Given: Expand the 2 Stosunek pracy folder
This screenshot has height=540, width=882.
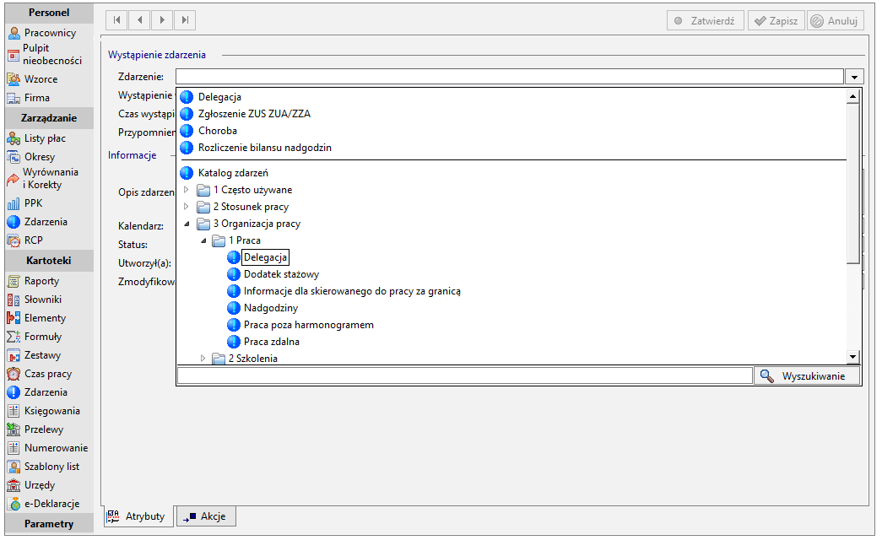Looking at the screenshot, I should click(187, 207).
